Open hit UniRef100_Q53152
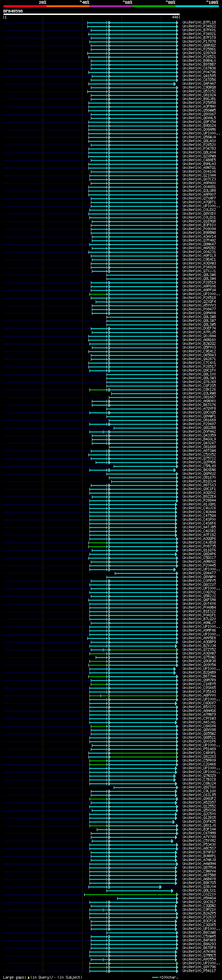The height and width of the screenshot is (980, 222). tap(199, 91)
